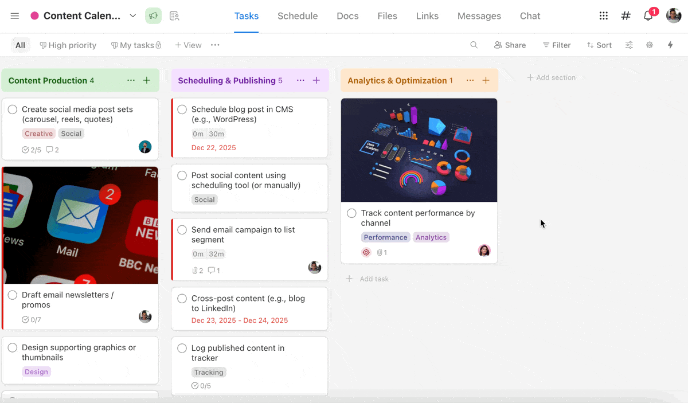The height and width of the screenshot is (403, 688).
Task: Select the High priority view
Action: [x=68, y=45]
